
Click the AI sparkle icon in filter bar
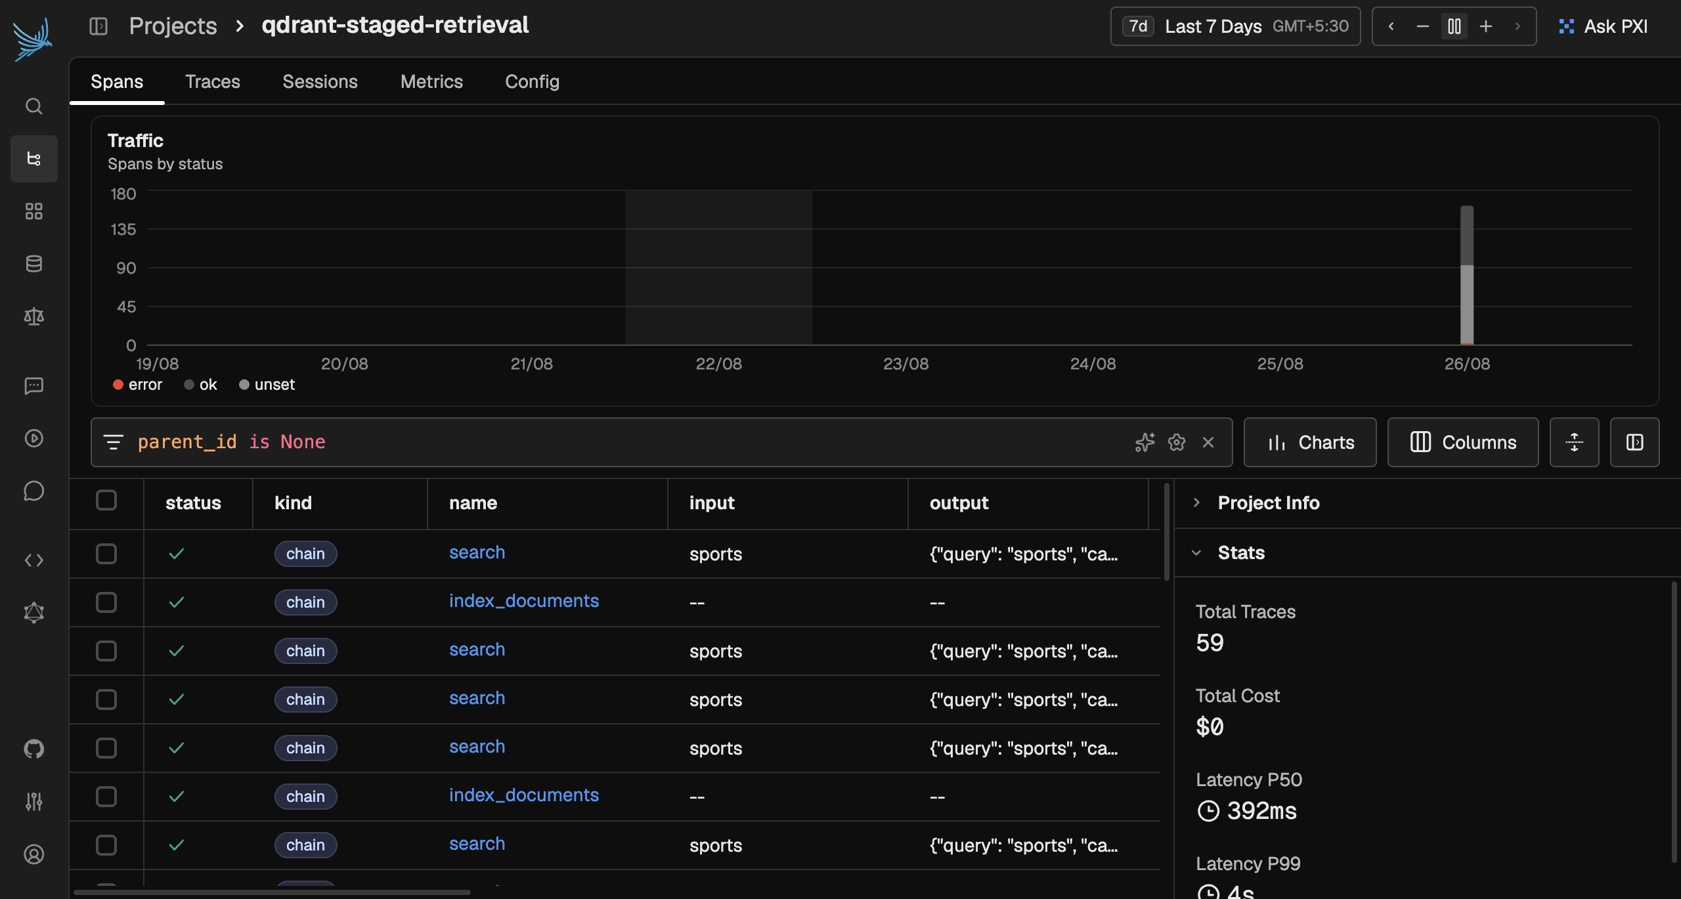pos(1145,442)
